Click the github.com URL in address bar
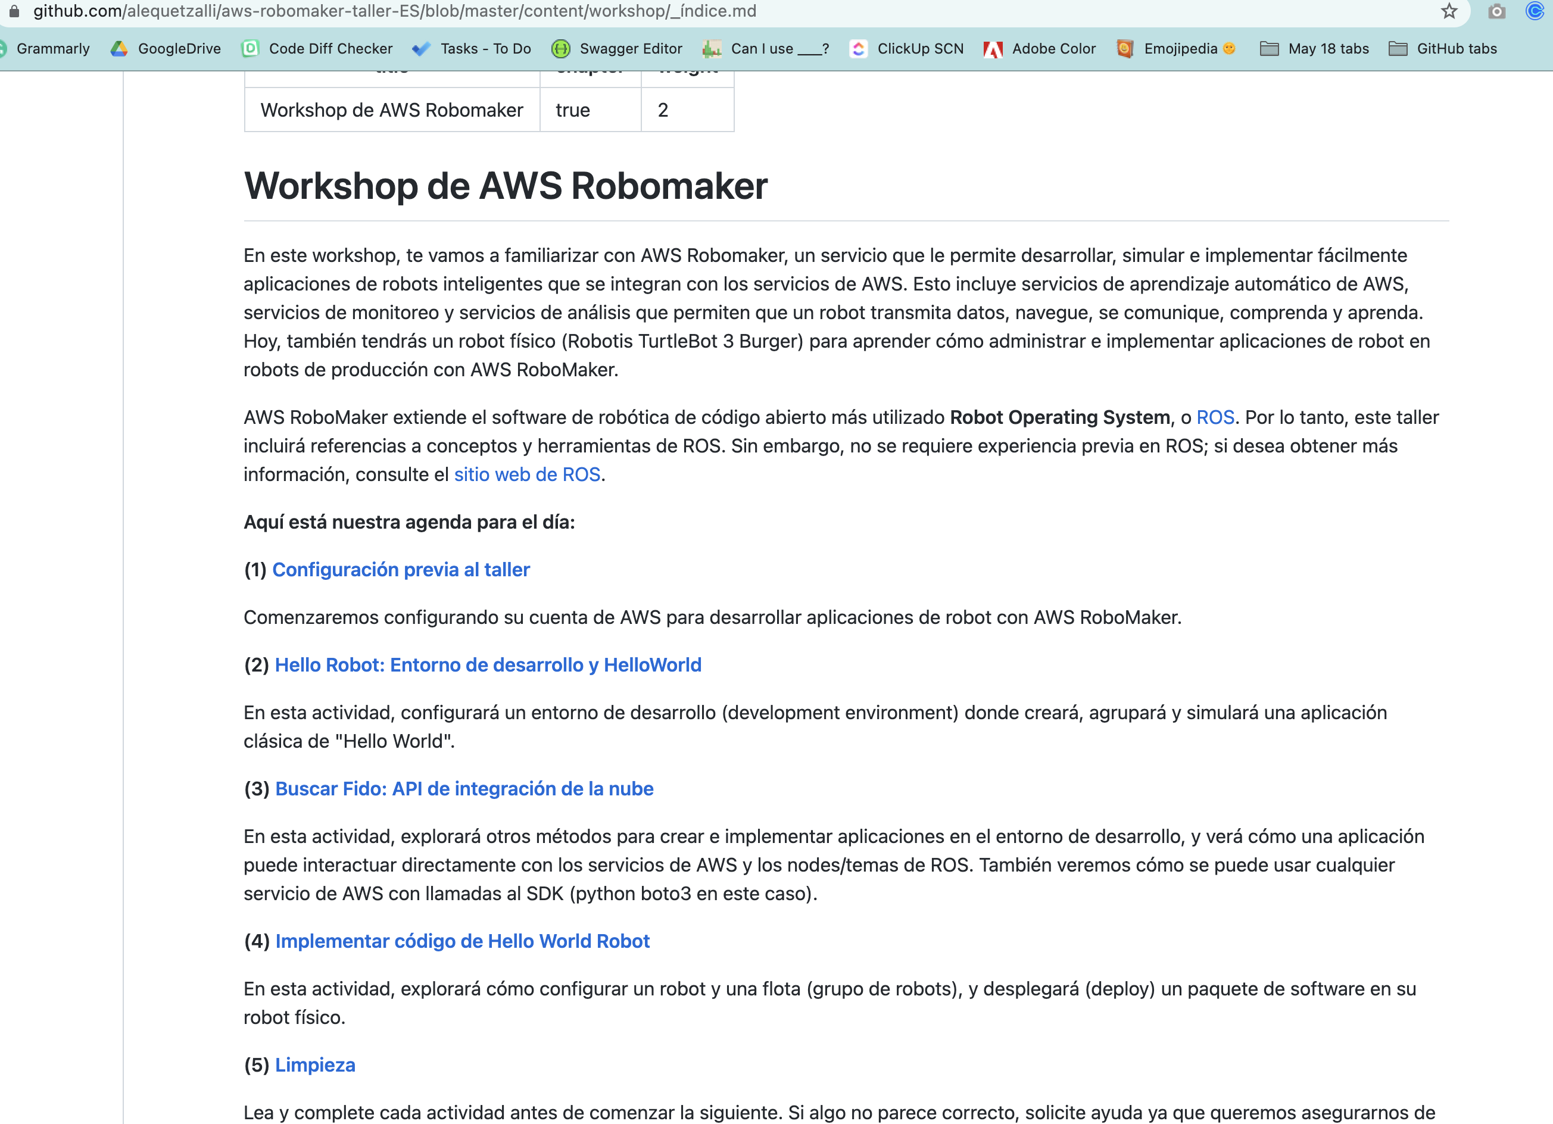Viewport: 1553px width, 1124px height. coord(395,11)
